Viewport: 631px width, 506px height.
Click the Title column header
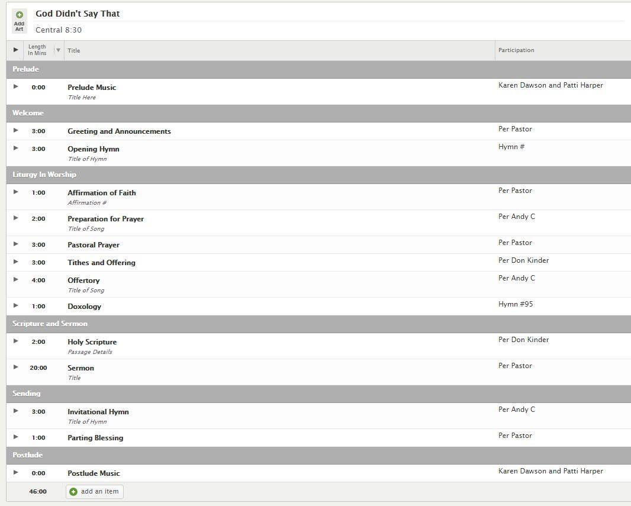pos(73,51)
